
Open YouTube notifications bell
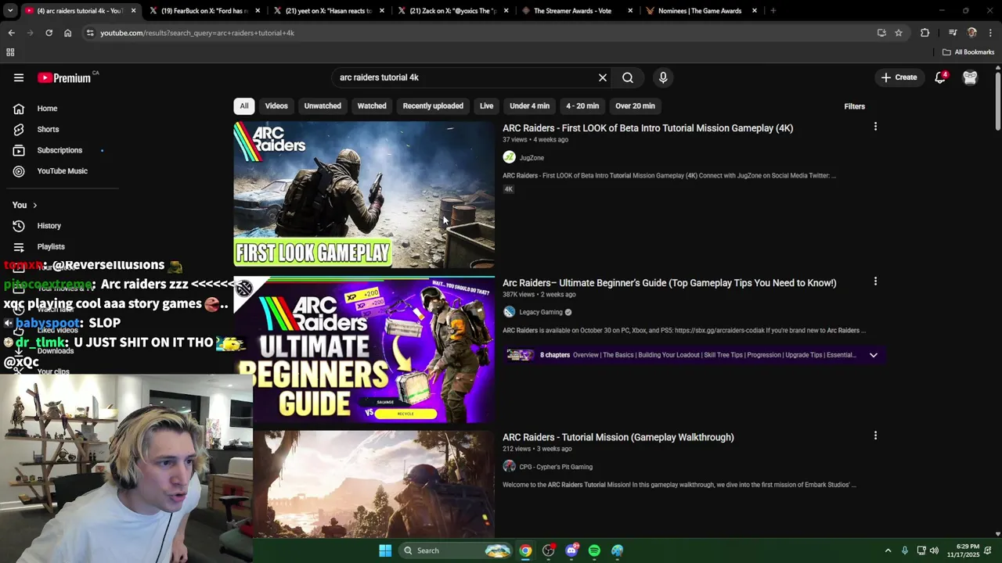(940, 77)
